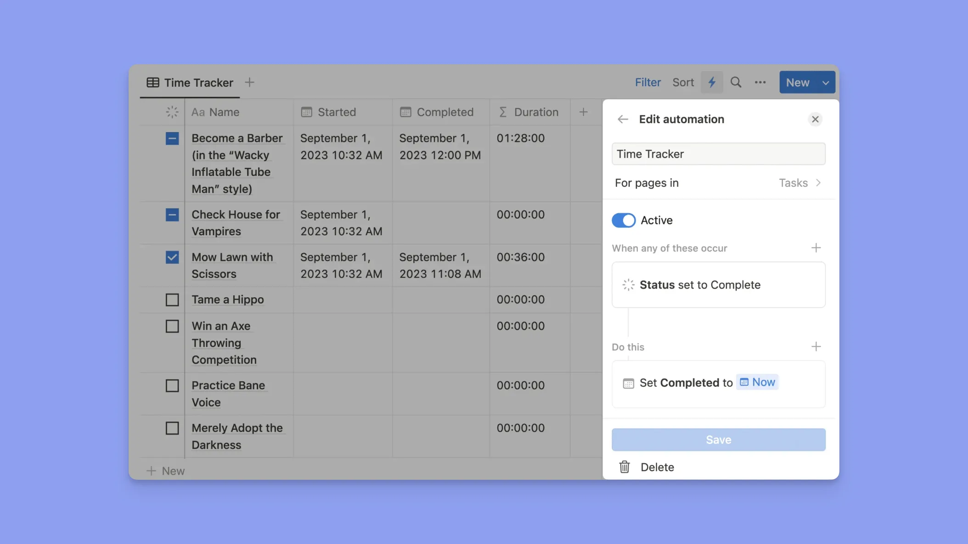Expand the New button dropdown arrow
The height and width of the screenshot is (544, 968).
[825, 83]
